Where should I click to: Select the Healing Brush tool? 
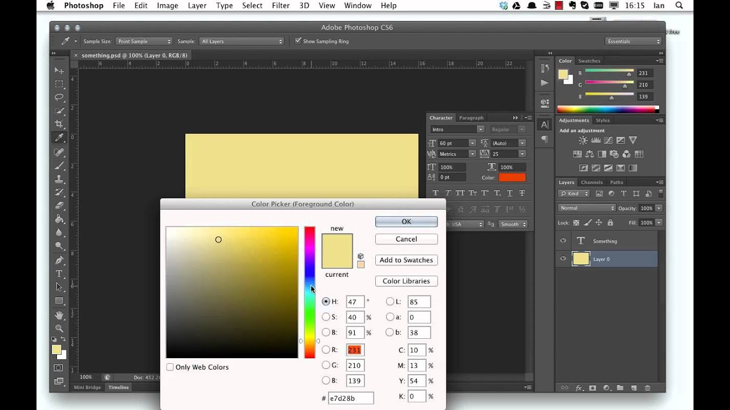coord(59,152)
